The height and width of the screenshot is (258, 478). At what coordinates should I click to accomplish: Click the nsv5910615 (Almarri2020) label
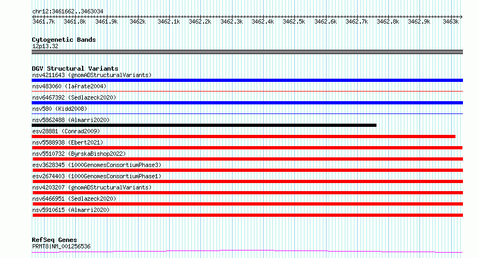coord(71,210)
